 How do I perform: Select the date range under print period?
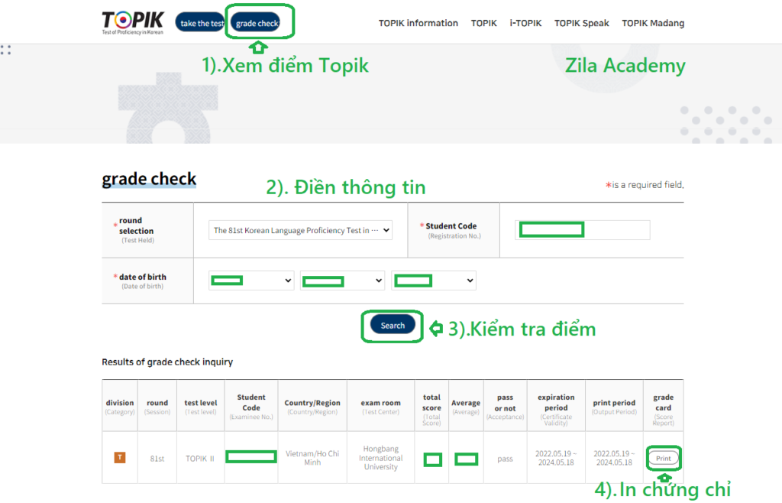(614, 458)
